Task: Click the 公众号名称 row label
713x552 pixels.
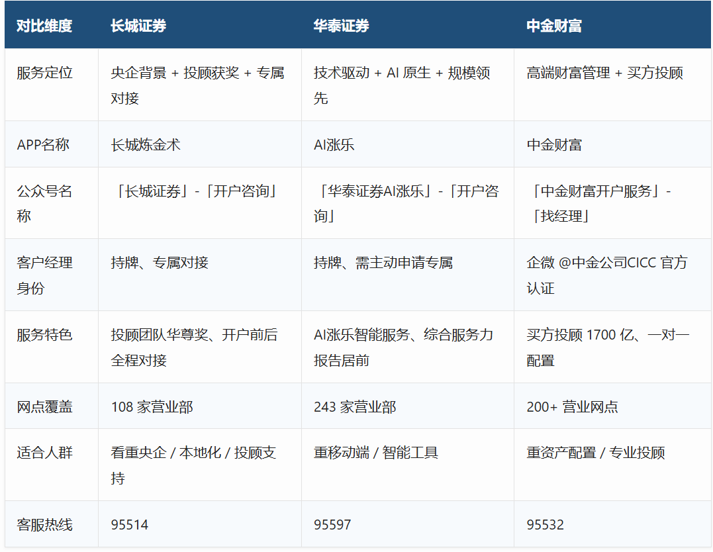Action: click(52, 203)
